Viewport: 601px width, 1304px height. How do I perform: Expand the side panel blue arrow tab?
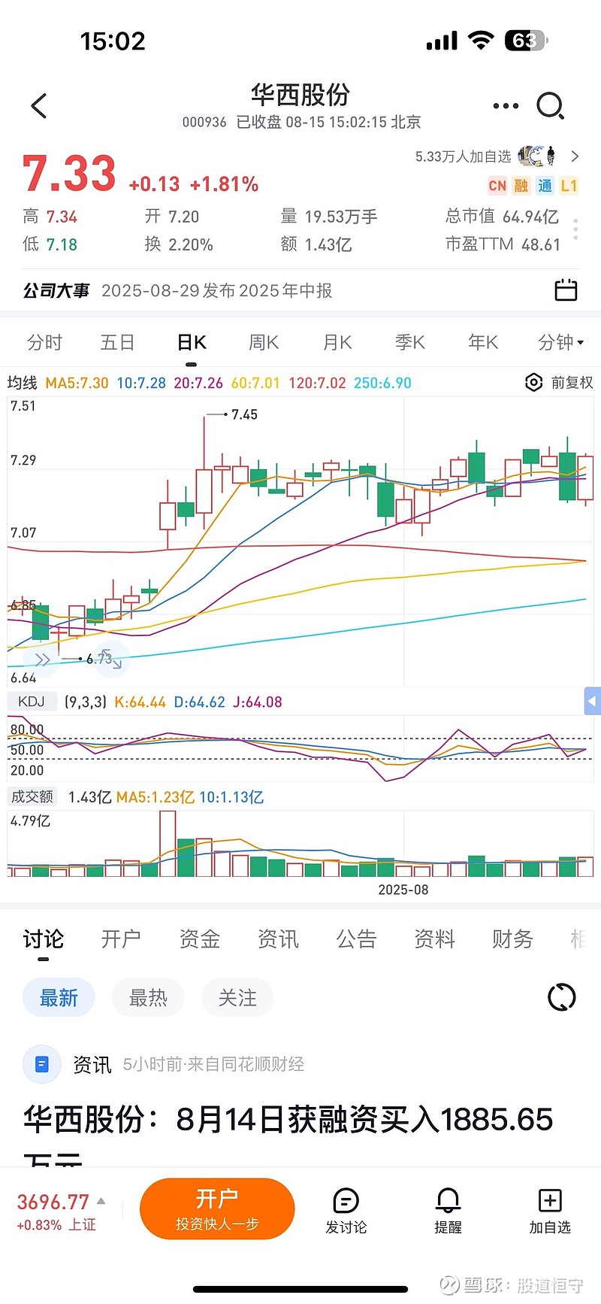[x=592, y=701]
